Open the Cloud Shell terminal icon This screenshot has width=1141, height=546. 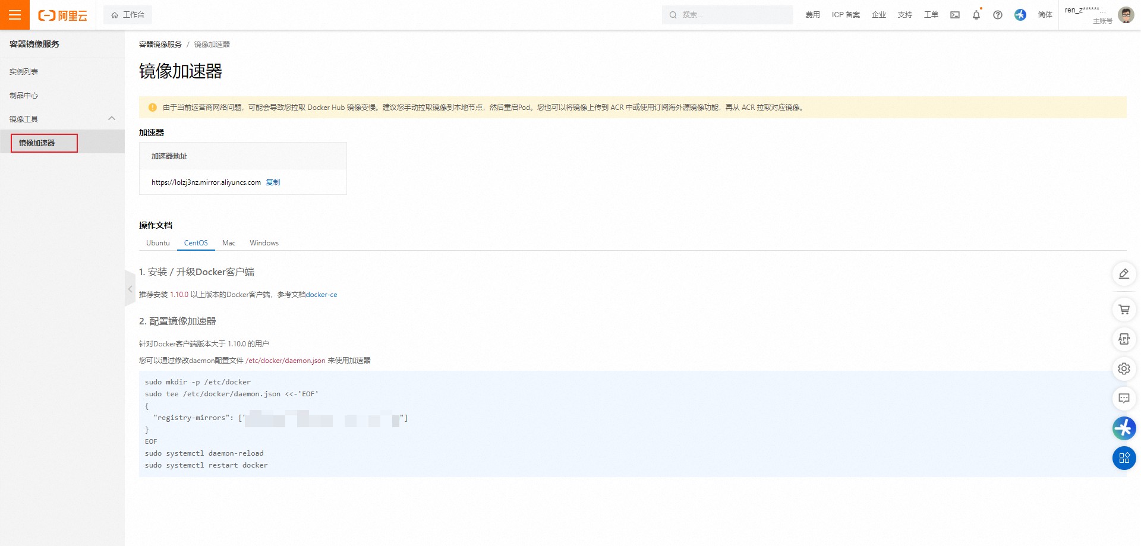click(955, 15)
